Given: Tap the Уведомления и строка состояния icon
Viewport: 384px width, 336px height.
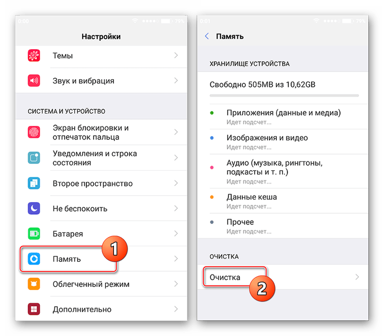Looking at the screenshot, I should point(34,158).
